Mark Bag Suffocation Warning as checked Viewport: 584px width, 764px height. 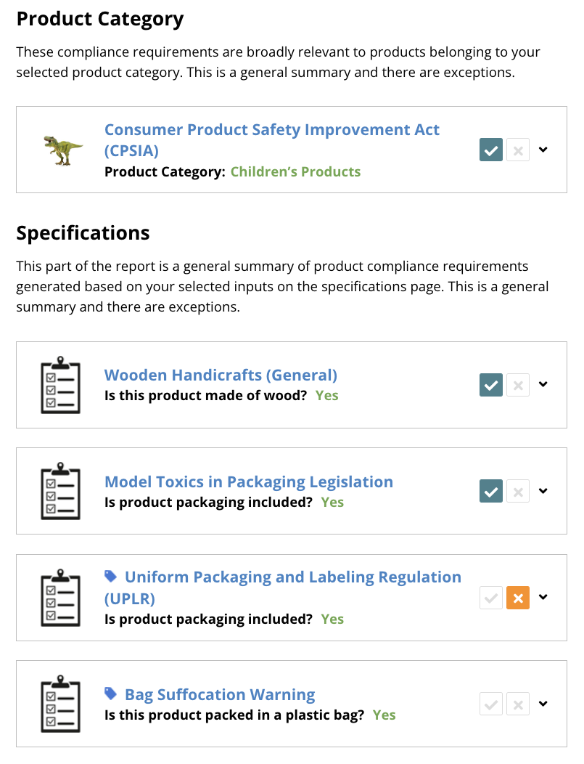point(491,704)
